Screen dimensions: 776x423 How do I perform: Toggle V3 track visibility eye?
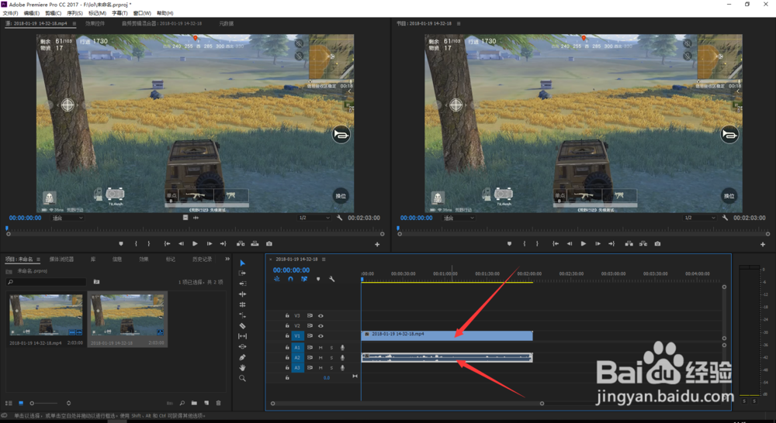pyautogui.click(x=320, y=315)
